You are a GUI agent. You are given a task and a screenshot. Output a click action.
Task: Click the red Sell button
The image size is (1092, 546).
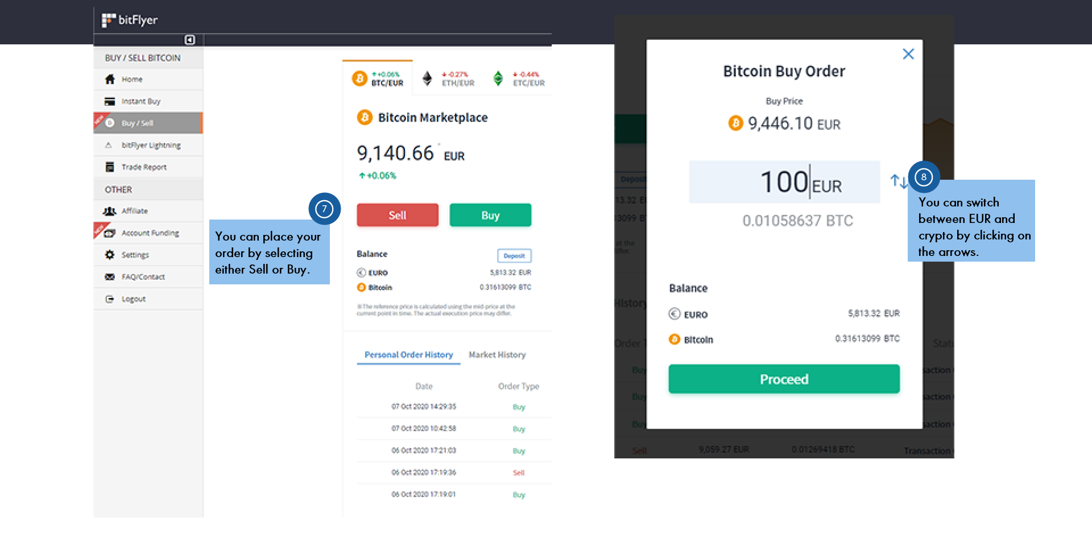(397, 215)
